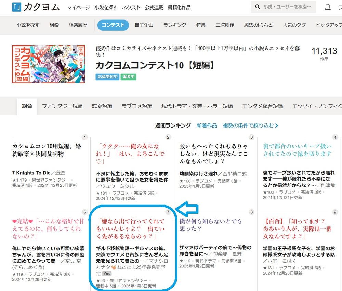Click the Kakuyomu logo

click(36, 7)
